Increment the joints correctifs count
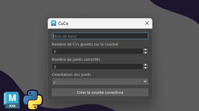 click(145, 65)
